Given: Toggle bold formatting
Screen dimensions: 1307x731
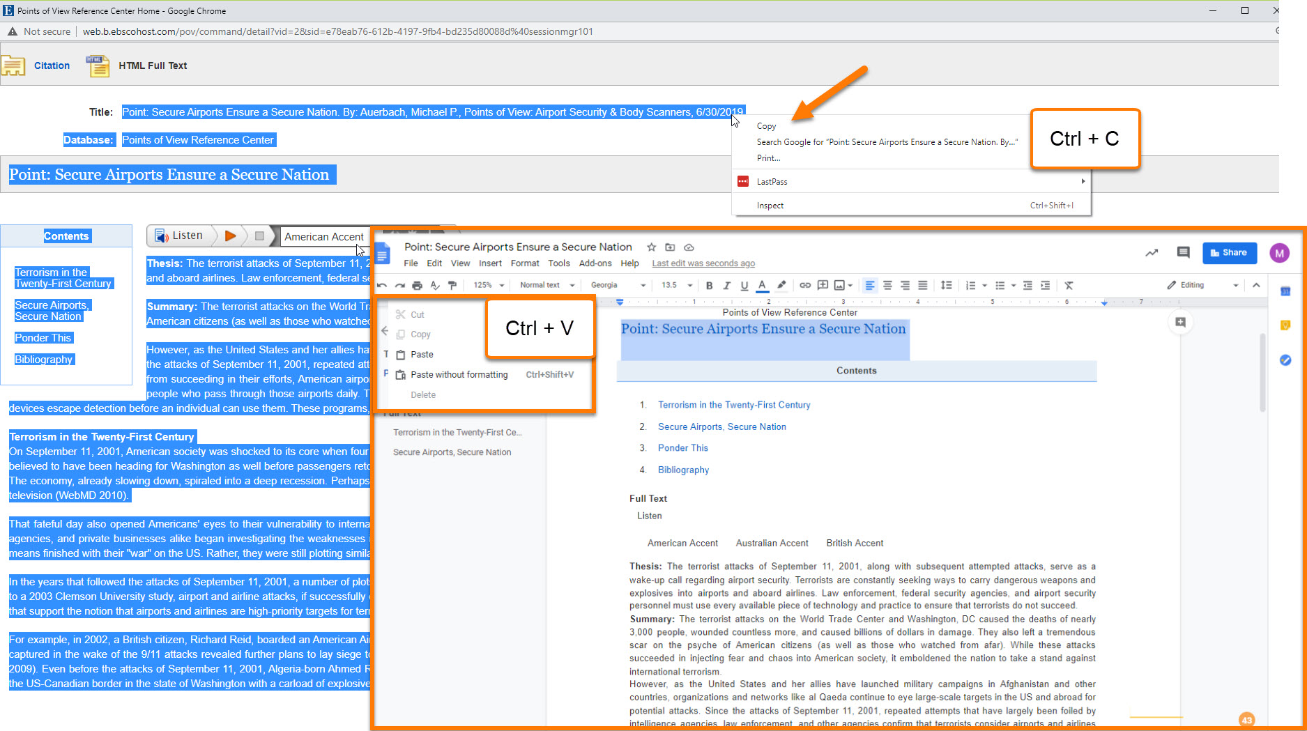Looking at the screenshot, I should pos(709,285).
